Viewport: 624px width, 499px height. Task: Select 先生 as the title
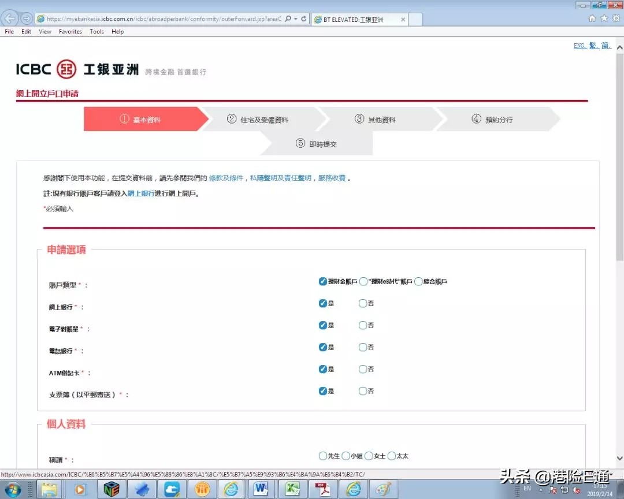[322, 456]
